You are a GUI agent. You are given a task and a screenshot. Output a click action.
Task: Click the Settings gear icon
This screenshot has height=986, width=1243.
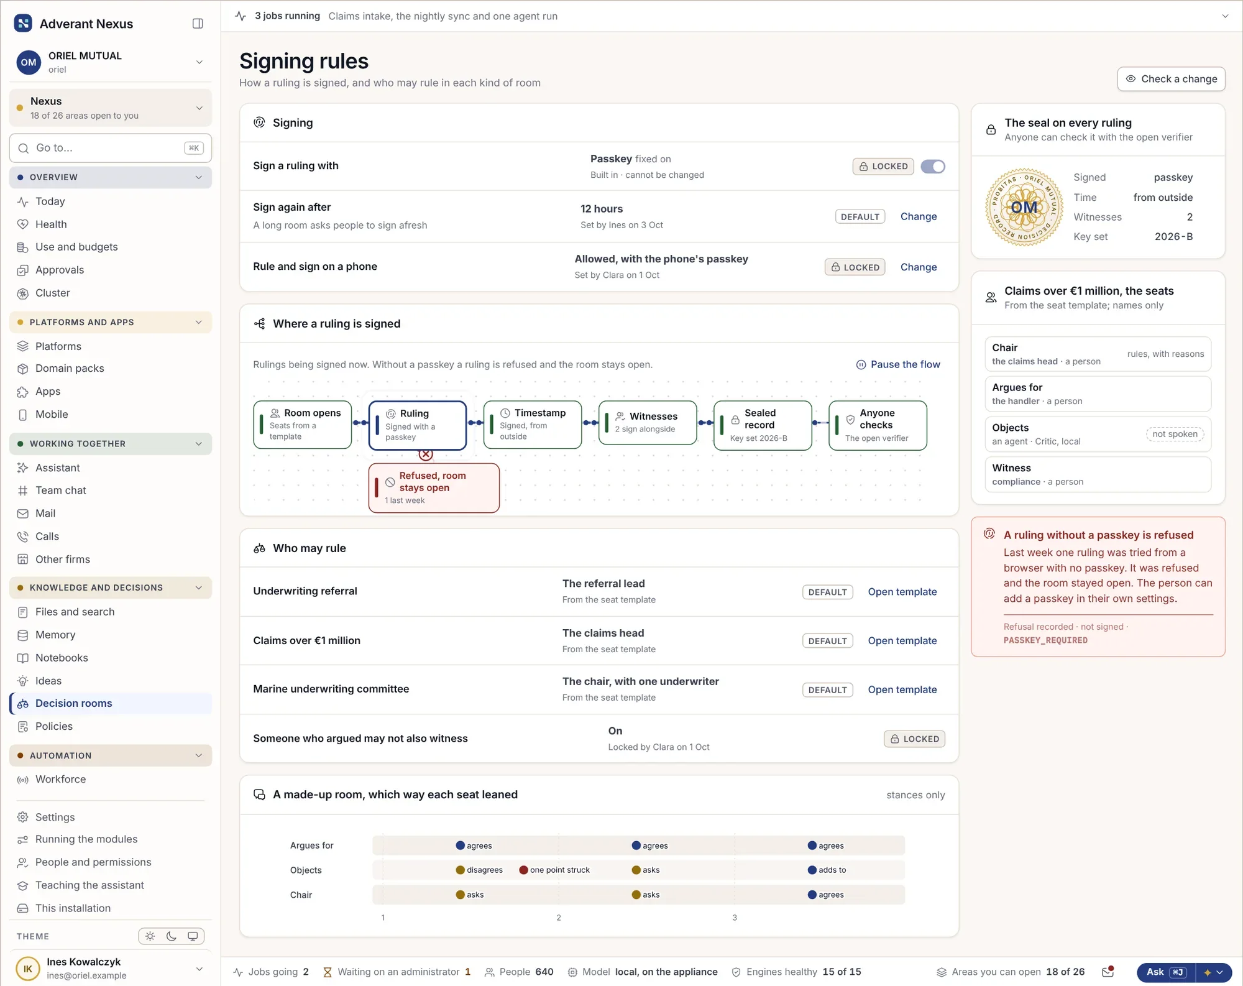(x=23, y=817)
